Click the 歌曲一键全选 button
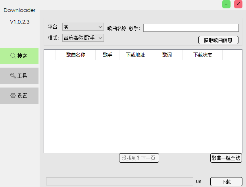The width and height of the screenshot is (246, 187). 226,158
